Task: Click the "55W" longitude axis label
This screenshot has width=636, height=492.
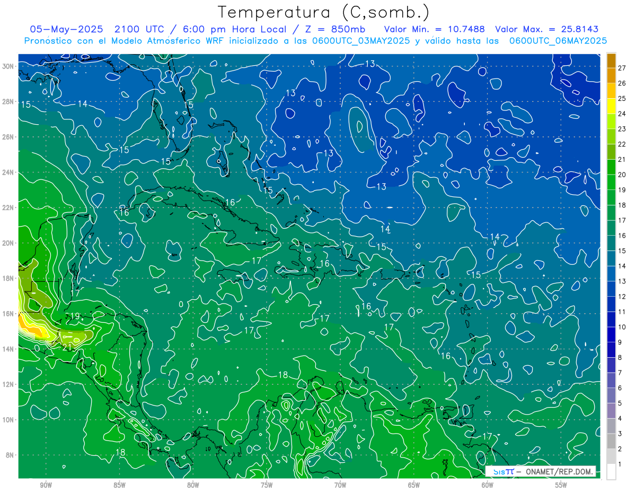Action: point(561,485)
